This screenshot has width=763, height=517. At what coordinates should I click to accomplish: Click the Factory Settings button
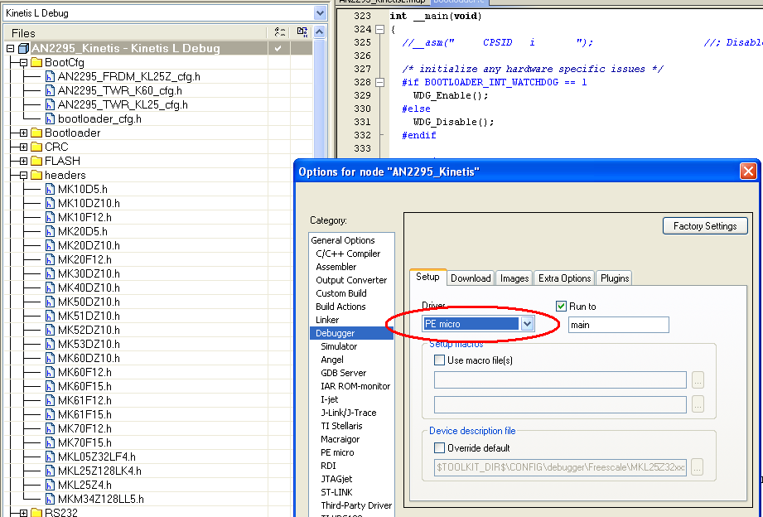(x=705, y=226)
